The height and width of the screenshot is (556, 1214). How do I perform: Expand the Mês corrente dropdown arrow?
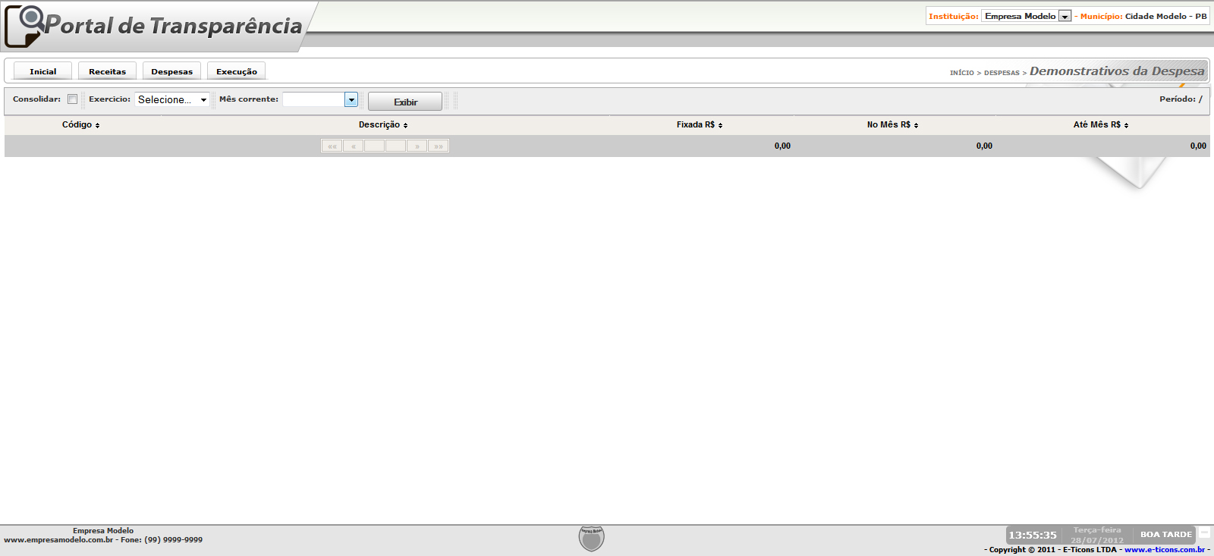pos(351,99)
